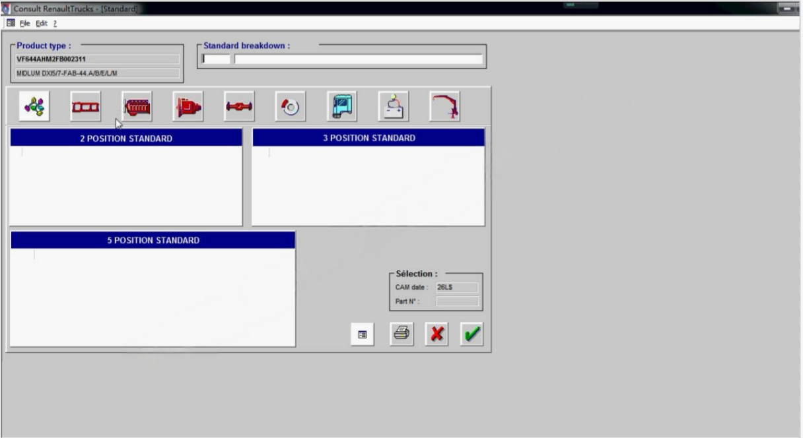Cancel with the red X button
The height and width of the screenshot is (438, 803).
[x=436, y=334]
